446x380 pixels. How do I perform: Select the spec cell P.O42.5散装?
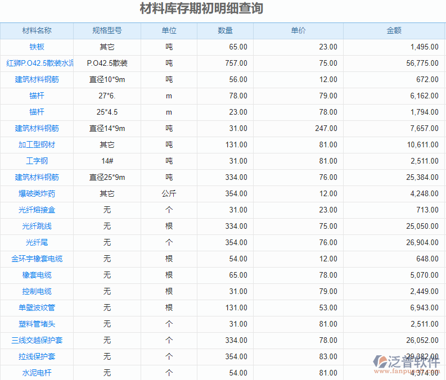[107, 63]
